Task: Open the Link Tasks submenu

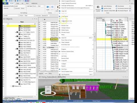Action: (76, 56)
